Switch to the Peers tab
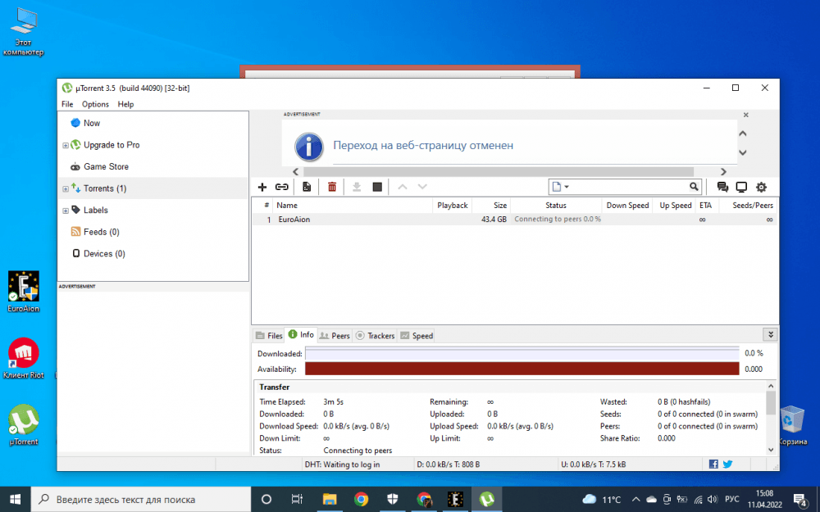 pyautogui.click(x=335, y=336)
